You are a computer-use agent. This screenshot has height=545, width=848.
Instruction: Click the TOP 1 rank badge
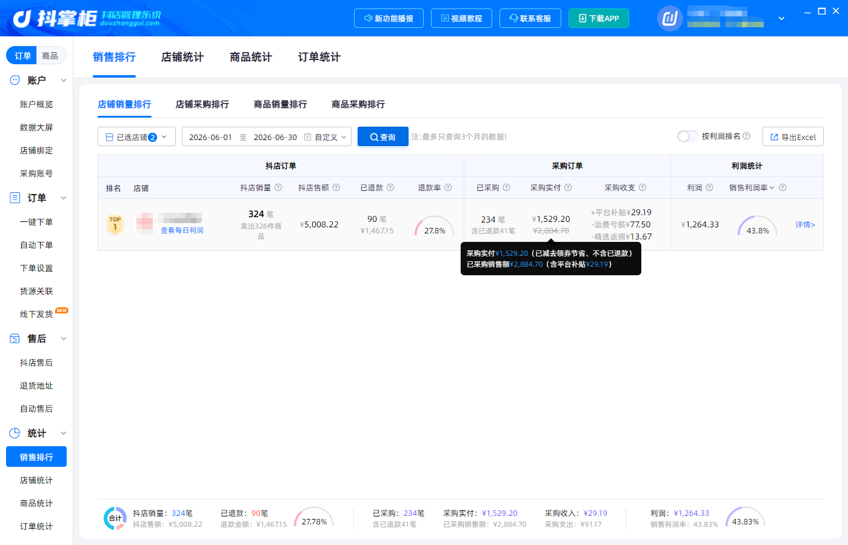point(115,224)
